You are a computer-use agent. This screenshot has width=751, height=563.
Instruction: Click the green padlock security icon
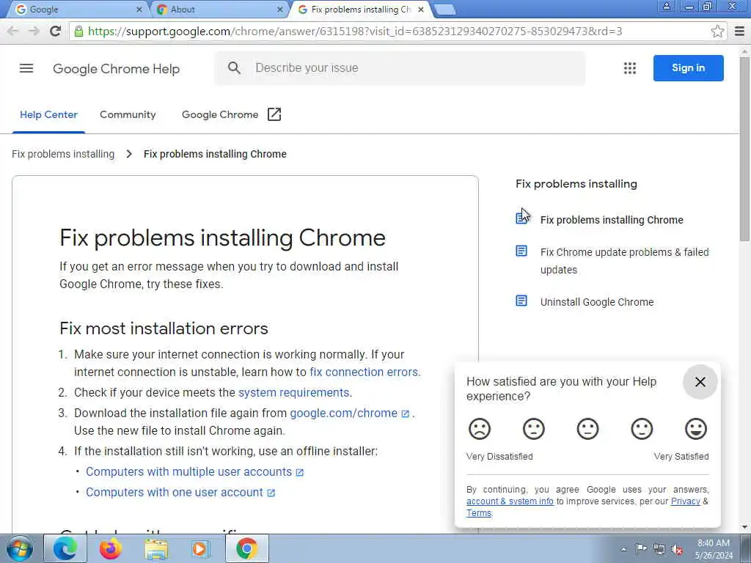78,32
